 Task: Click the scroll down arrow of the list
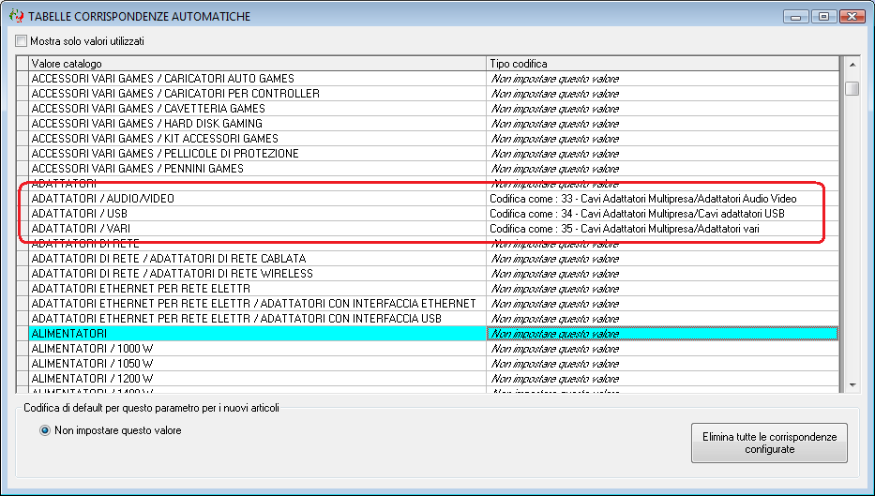click(x=852, y=385)
